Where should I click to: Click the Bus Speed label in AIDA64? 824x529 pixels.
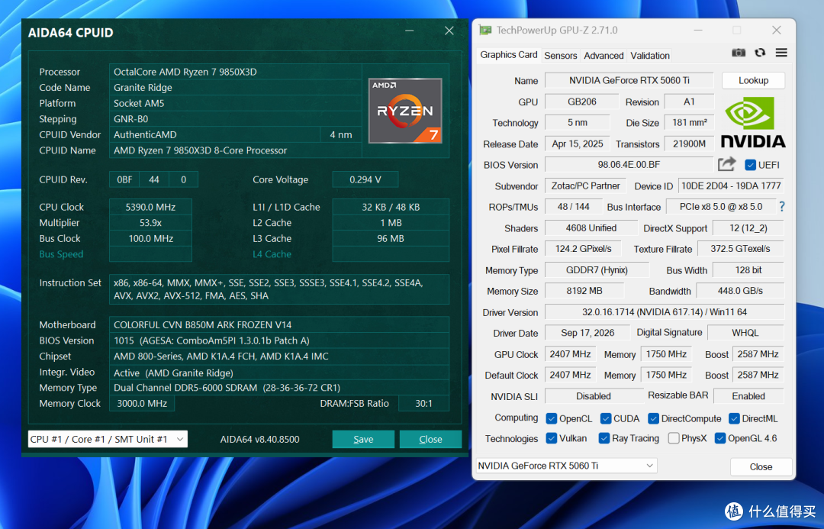pyautogui.click(x=61, y=254)
